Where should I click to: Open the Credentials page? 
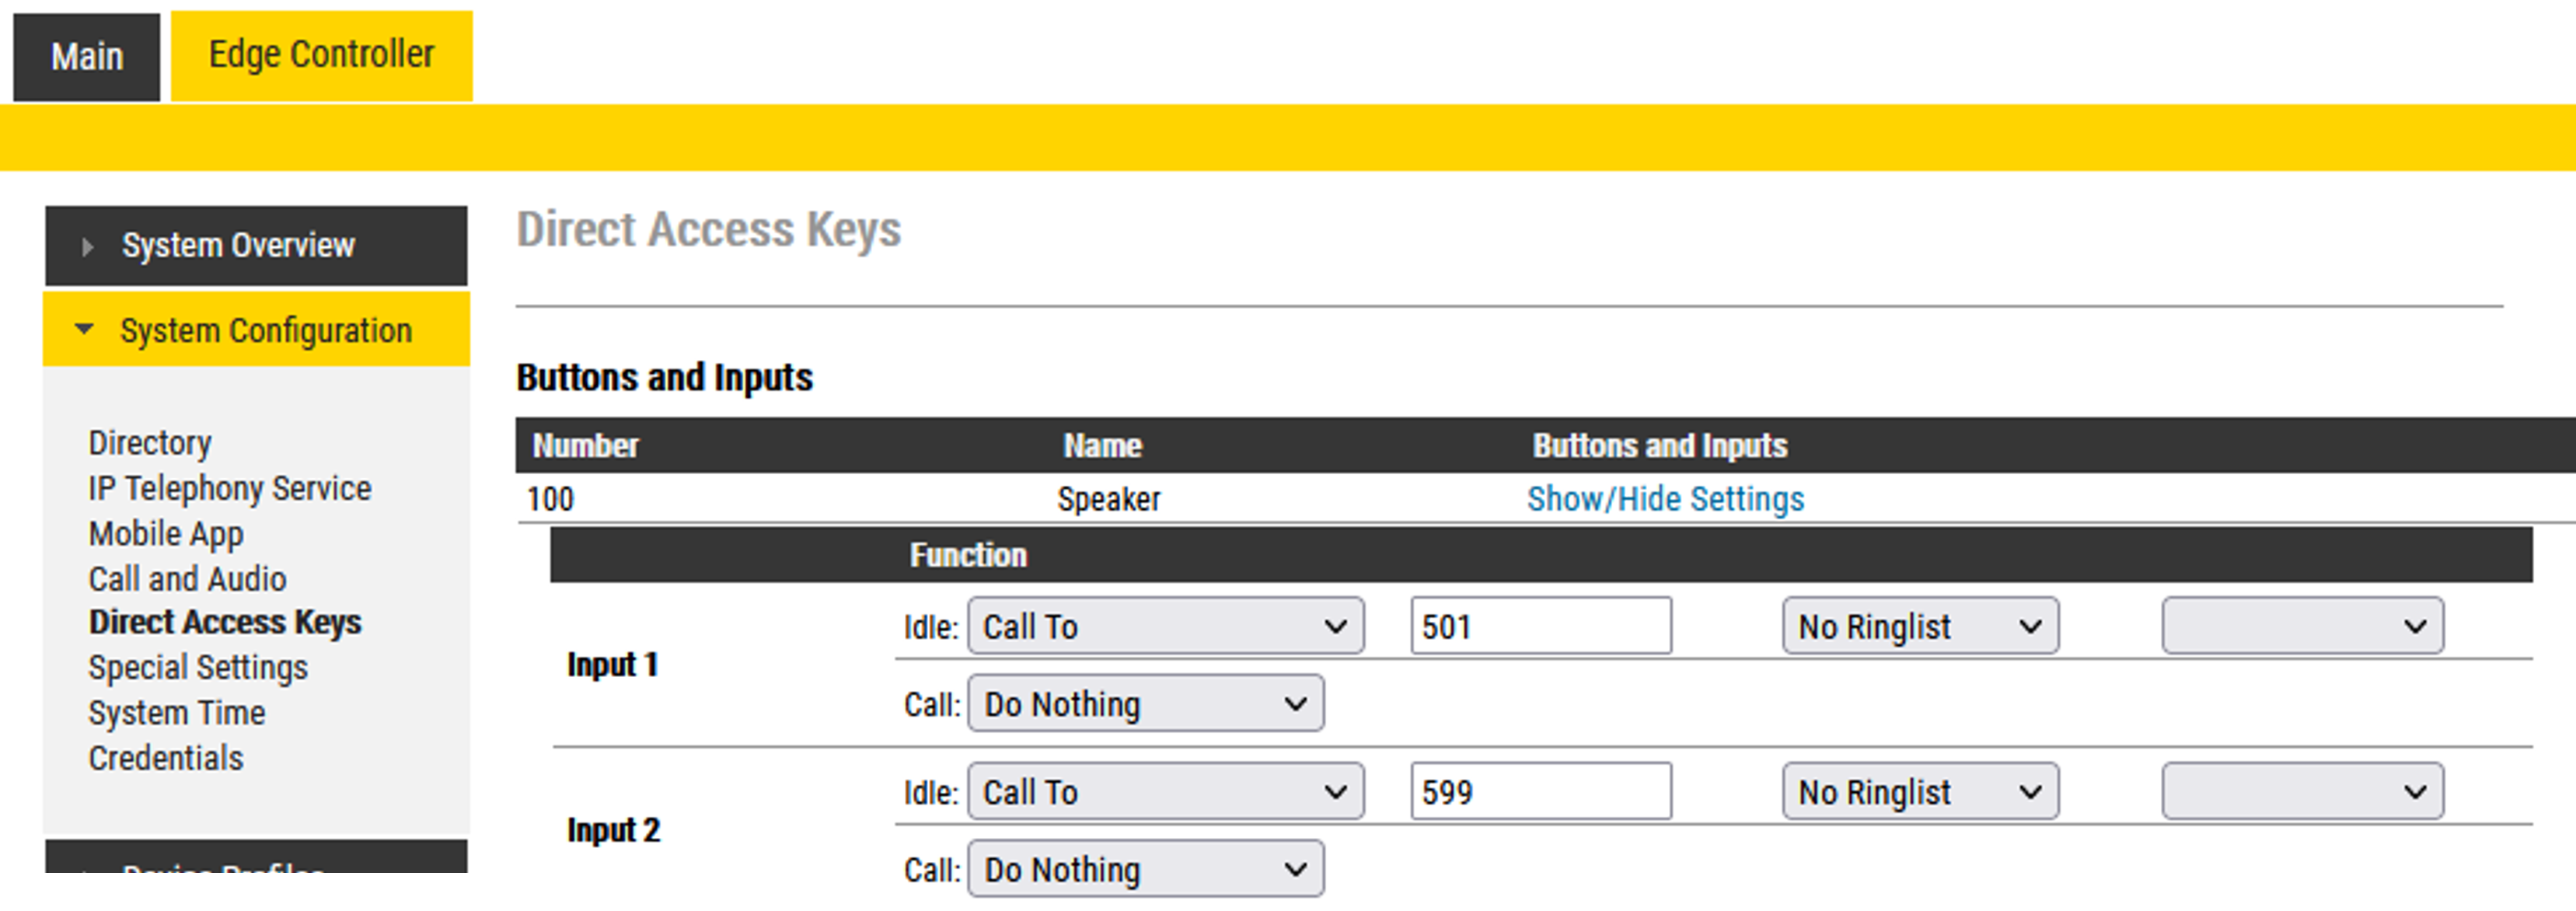pos(166,758)
